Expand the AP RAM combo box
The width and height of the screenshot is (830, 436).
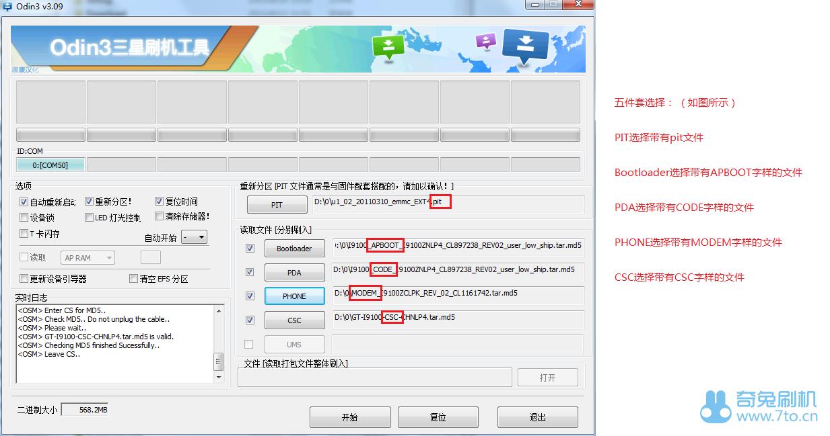88,258
